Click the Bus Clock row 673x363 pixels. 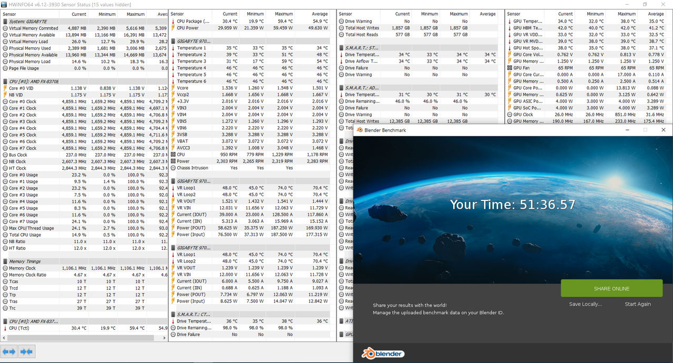coord(84,155)
